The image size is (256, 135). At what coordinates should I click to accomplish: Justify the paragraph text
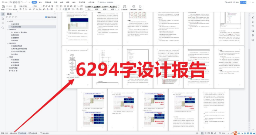coord(66,9)
